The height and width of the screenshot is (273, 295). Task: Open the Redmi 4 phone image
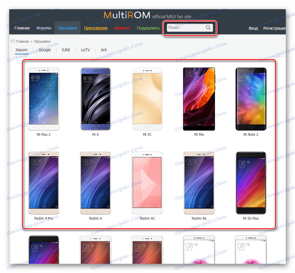tap(95, 183)
